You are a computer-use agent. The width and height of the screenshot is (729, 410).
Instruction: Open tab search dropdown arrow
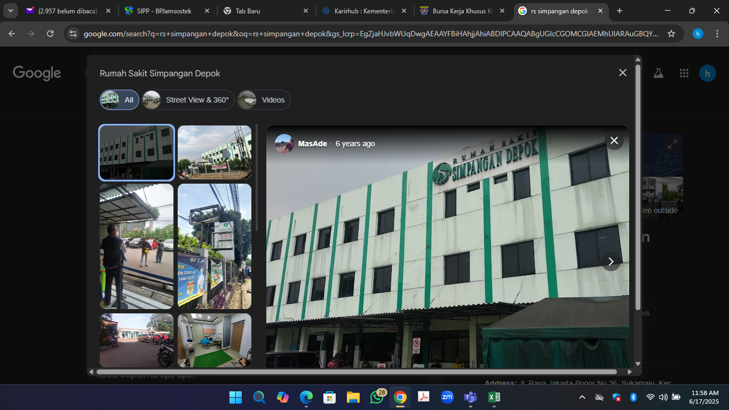click(11, 11)
